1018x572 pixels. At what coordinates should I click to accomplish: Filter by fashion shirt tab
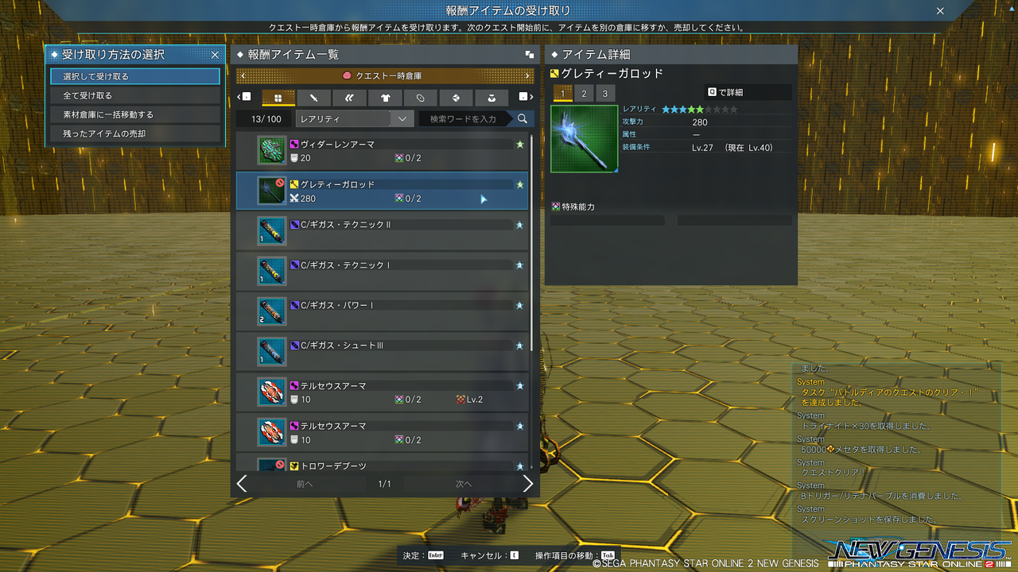[385, 98]
